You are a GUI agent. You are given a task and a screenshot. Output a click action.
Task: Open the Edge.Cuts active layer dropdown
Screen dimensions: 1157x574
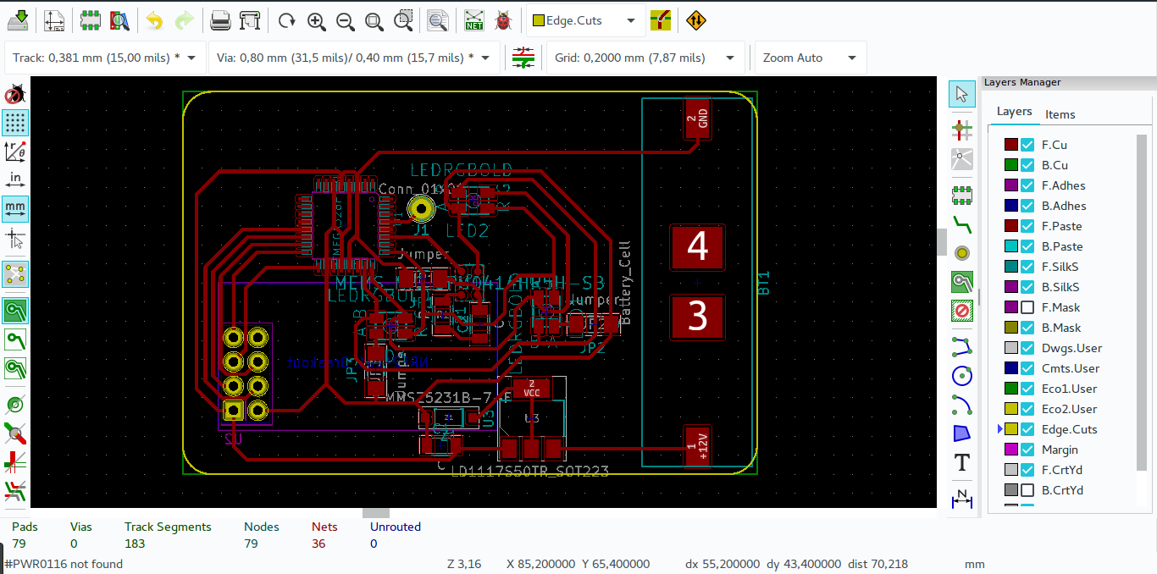(630, 19)
